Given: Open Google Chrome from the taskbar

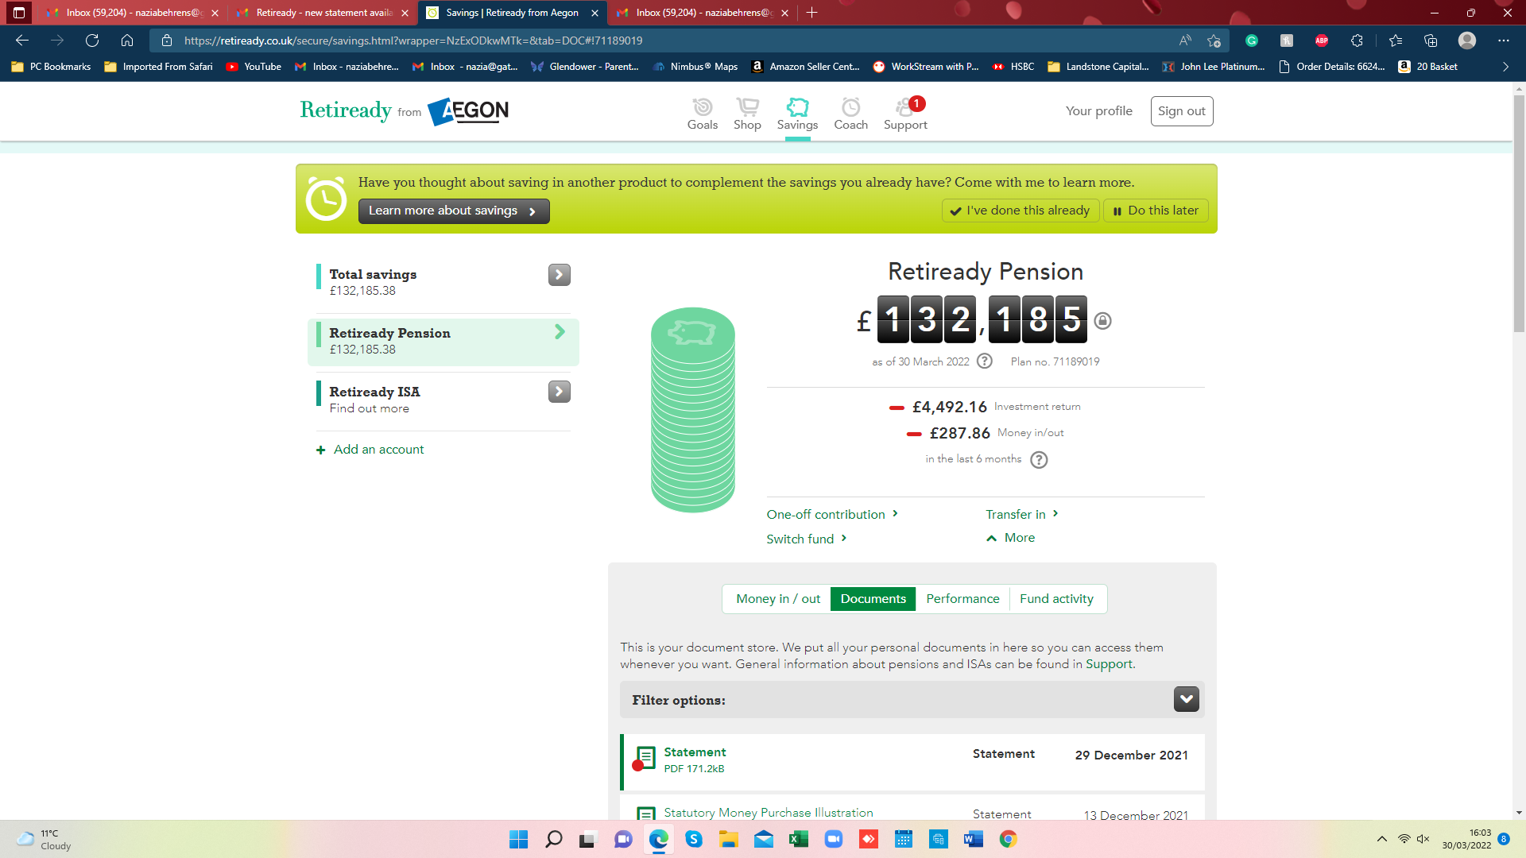Looking at the screenshot, I should tap(1008, 839).
